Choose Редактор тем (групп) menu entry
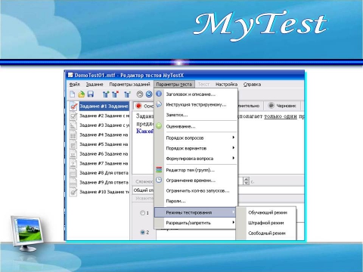The height and width of the screenshot is (272, 363). [x=196, y=170]
